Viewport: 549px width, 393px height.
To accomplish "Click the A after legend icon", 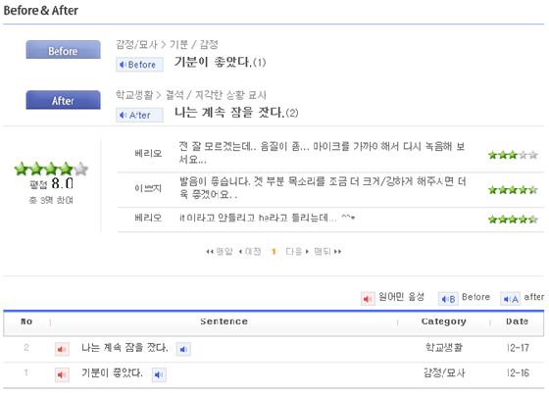I will coord(510,299).
